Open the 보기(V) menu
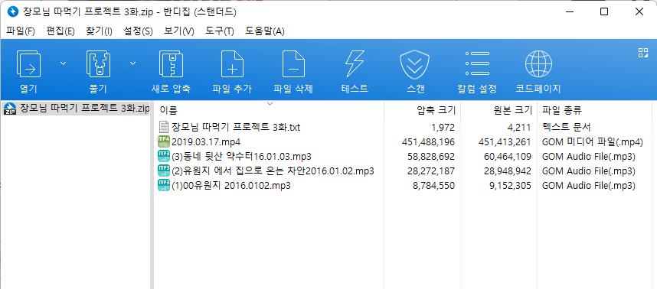 tap(179, 31)
